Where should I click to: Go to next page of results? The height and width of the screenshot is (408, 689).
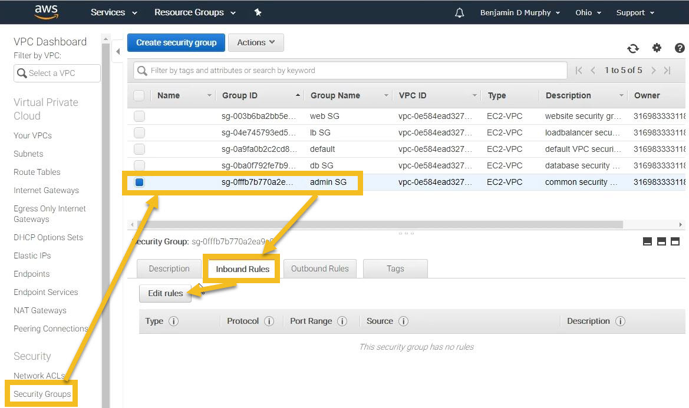pyautogui.click(x=654, y=70)
